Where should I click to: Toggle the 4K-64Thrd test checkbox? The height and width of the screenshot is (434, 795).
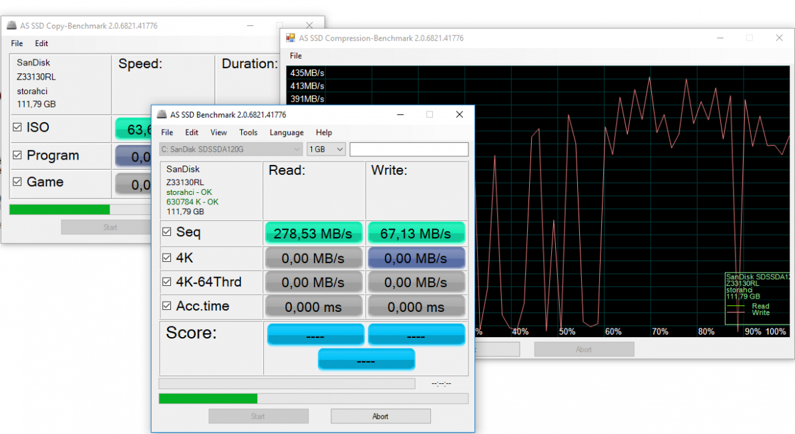coord(166,282)
